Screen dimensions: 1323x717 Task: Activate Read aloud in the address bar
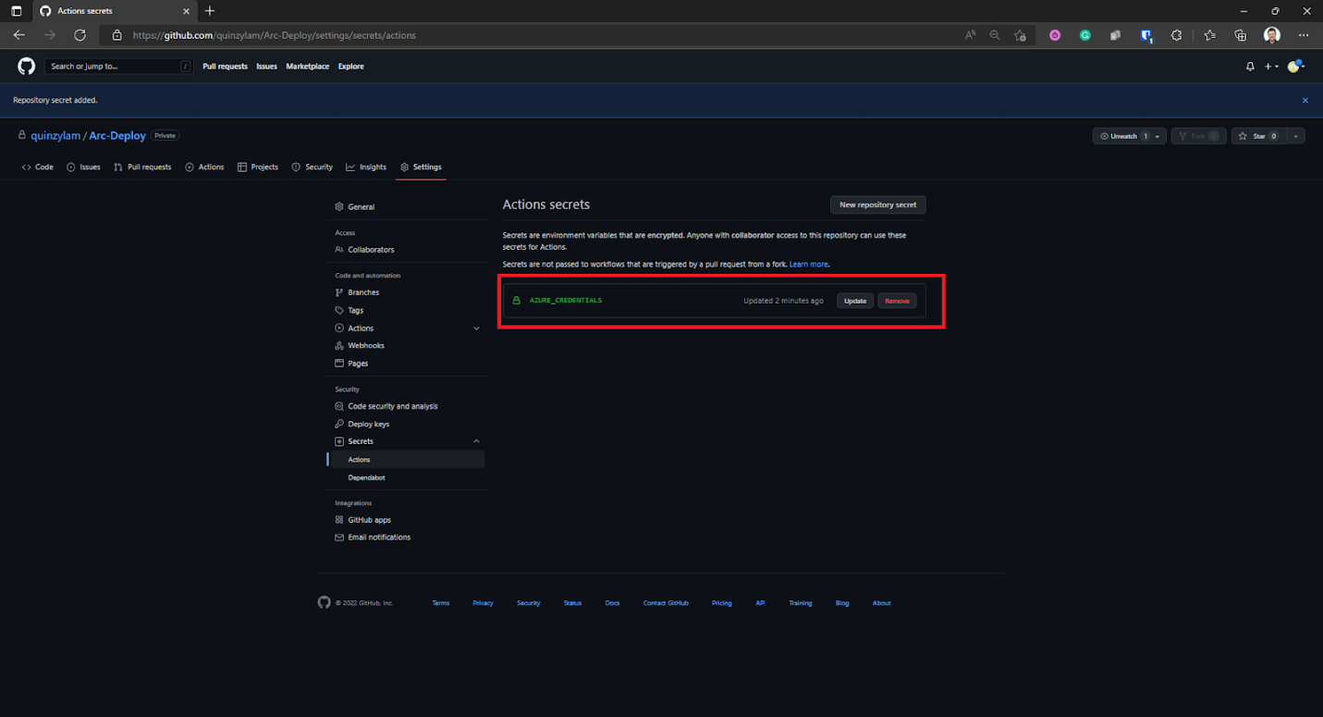[x=970, y=35]
